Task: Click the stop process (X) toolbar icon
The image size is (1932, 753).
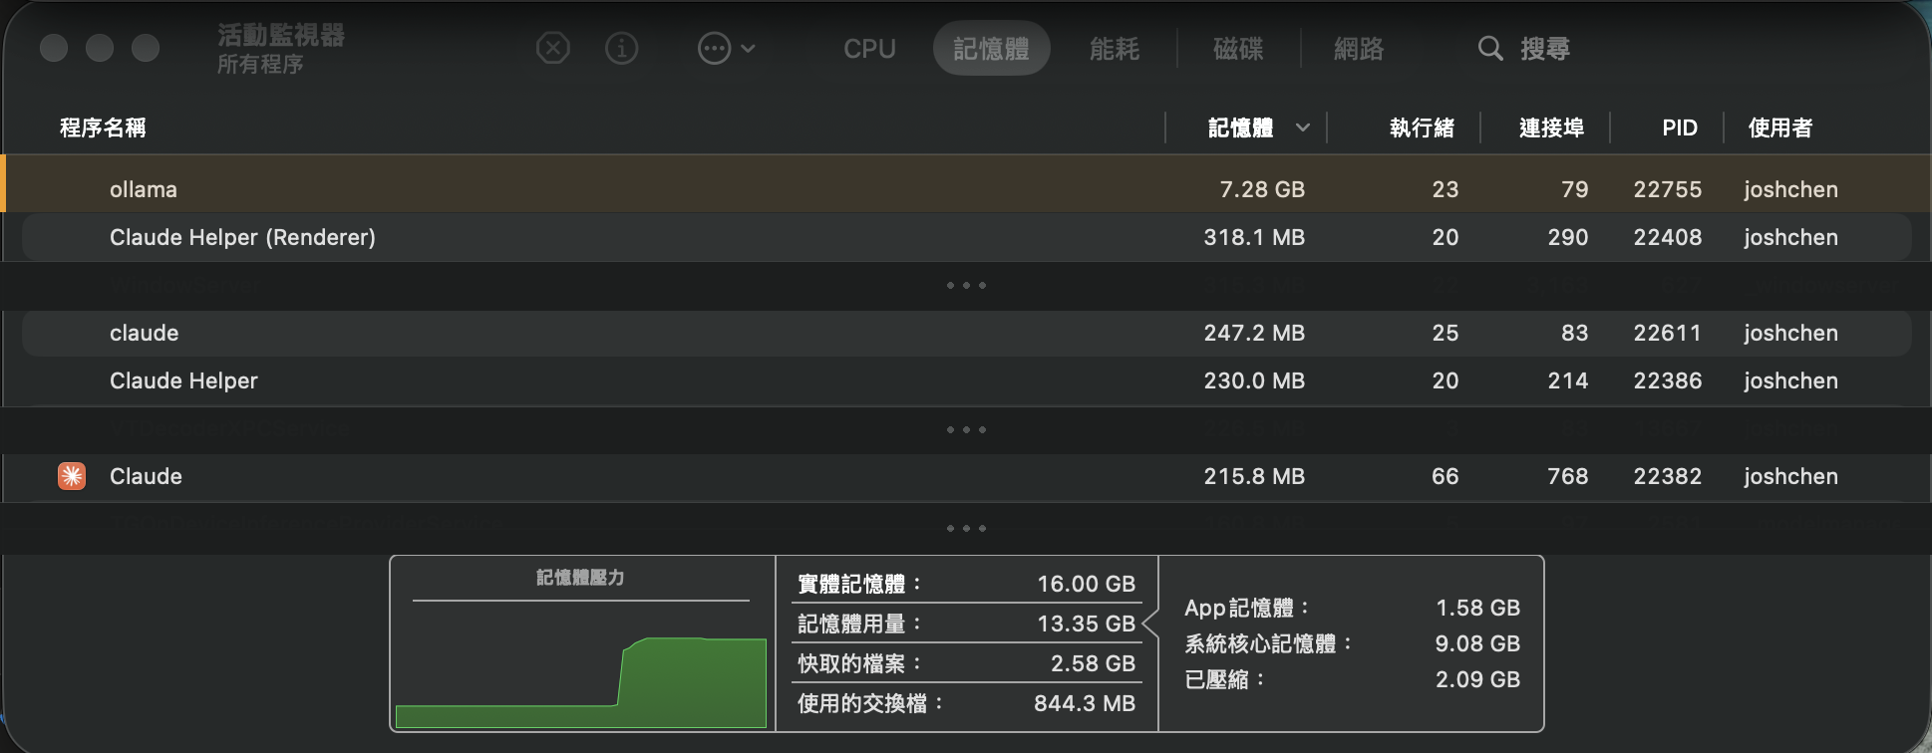Action: (x=553, y=48)
